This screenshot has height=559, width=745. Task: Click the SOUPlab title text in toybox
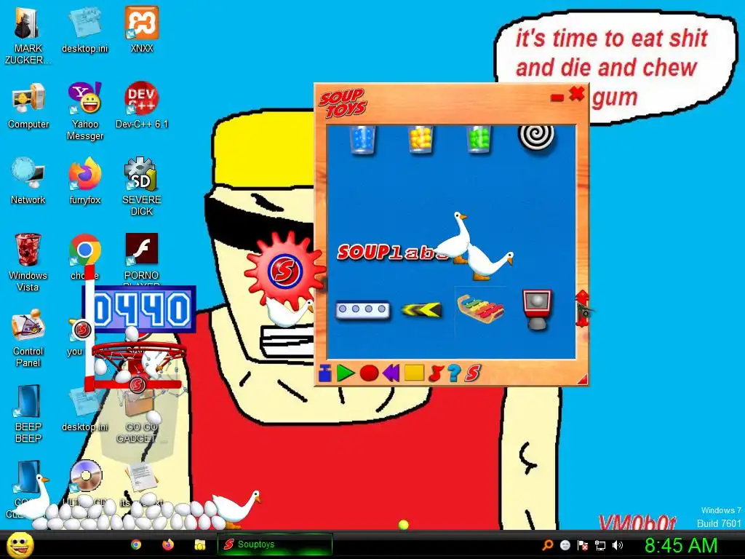(x=392, y=253)
